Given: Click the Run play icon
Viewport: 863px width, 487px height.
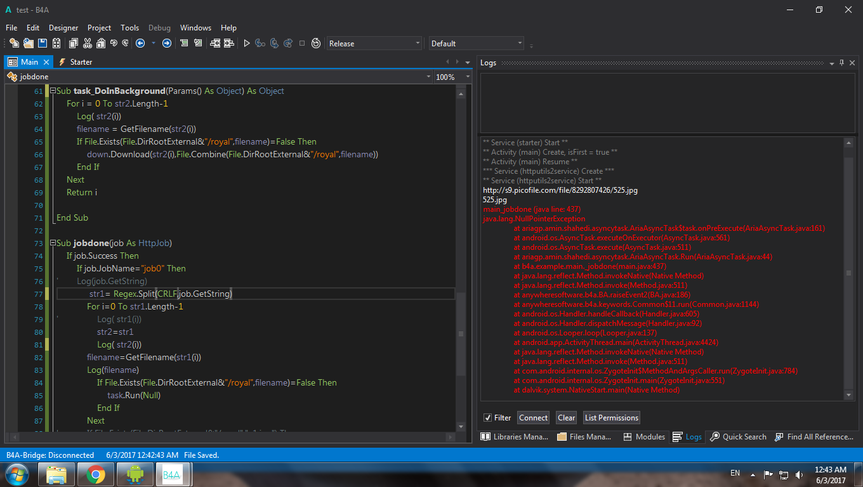Looking at the screenshot, I should point(247,43).
